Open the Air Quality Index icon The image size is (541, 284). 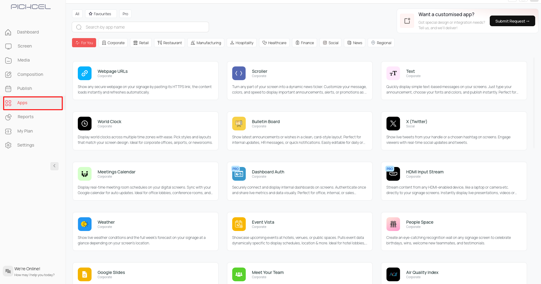click(393, 274)
